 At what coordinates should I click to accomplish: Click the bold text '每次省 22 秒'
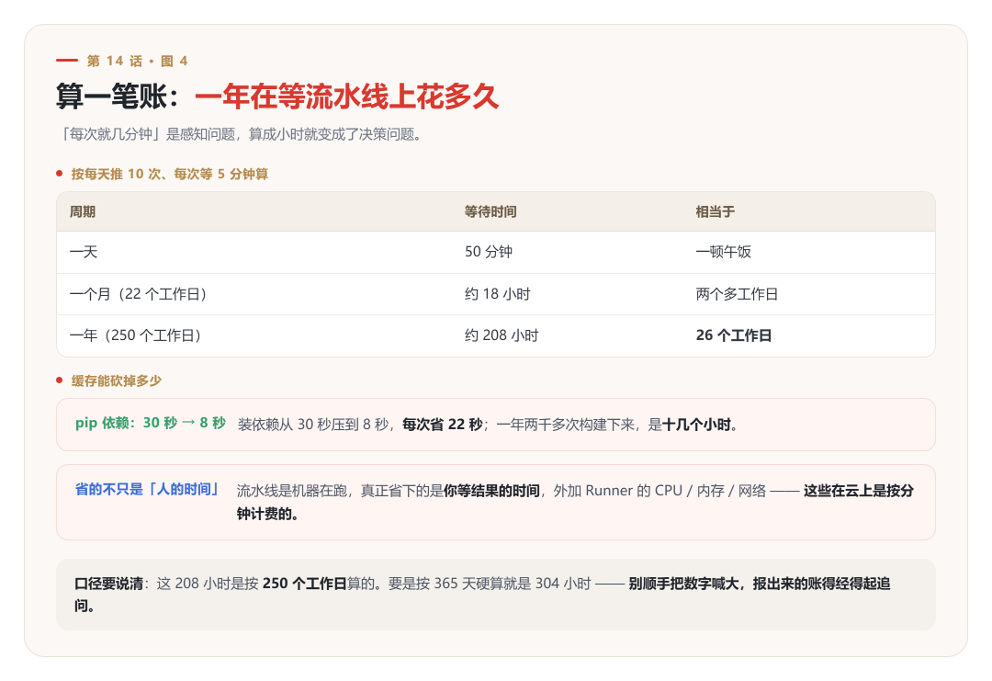[442, 425]
